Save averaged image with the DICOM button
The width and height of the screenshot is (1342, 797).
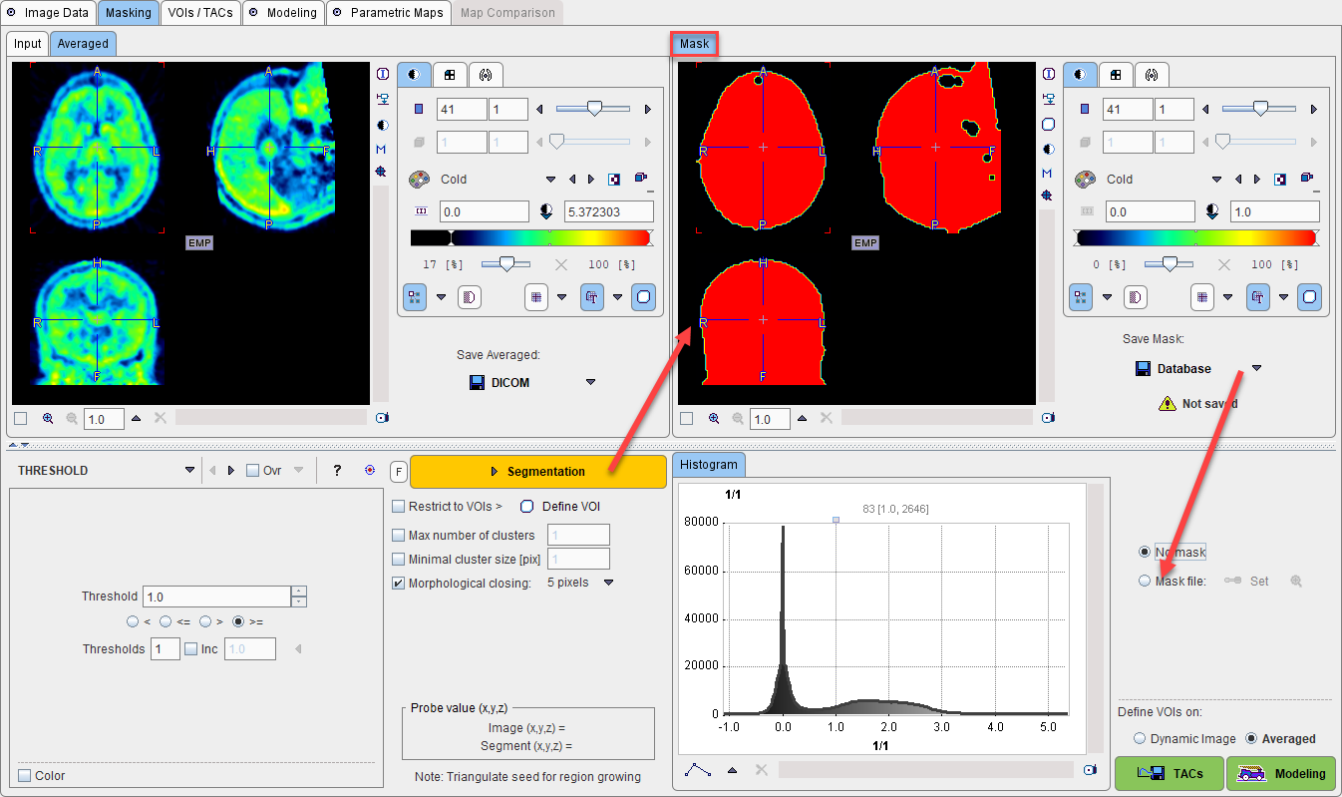tap(500, 382)
